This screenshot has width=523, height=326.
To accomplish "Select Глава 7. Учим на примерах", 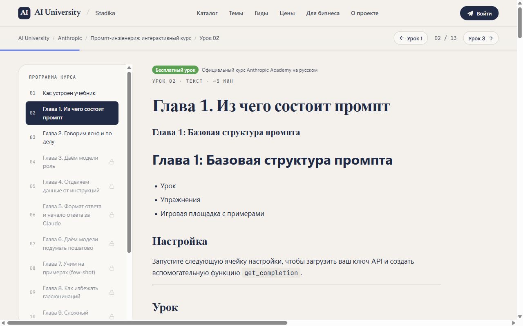I will click(x=72, y=268).
